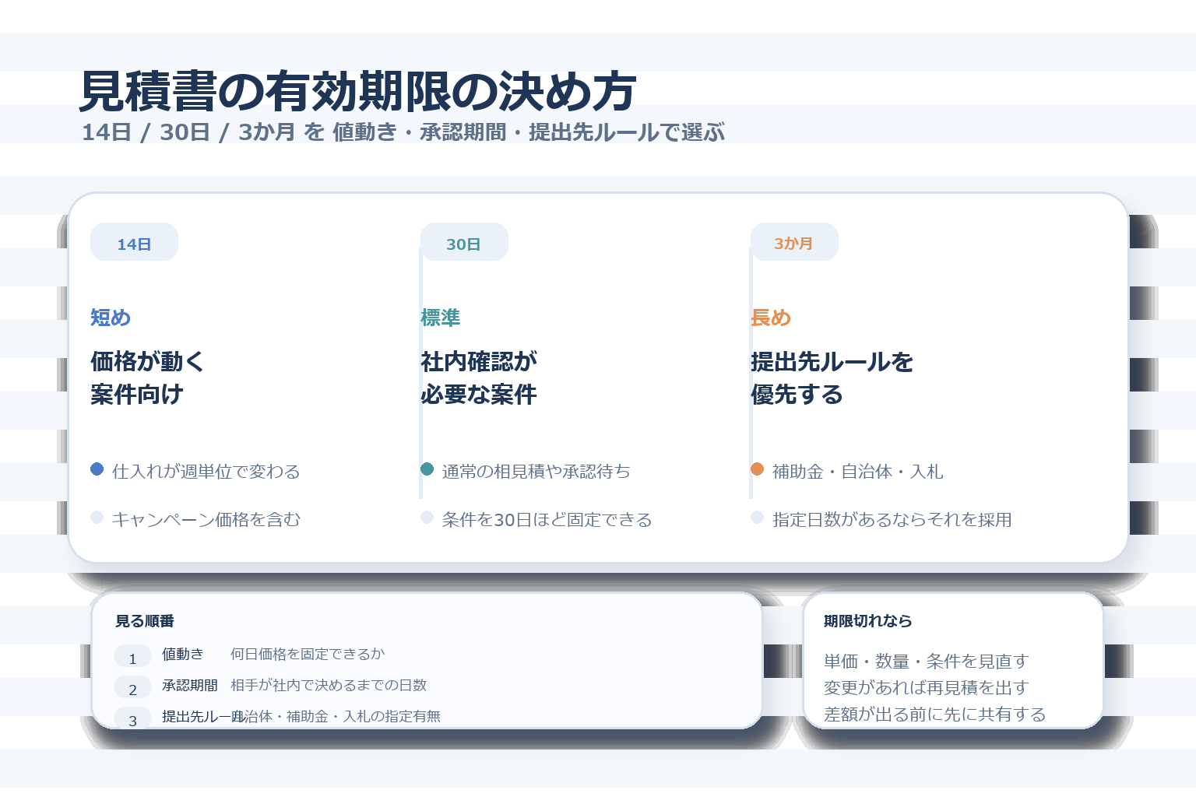Click the blue bullet beside 仕入れが週単位で変わる
The width and height of the screenshot is (1196, 797).
(x=97, y=469)
